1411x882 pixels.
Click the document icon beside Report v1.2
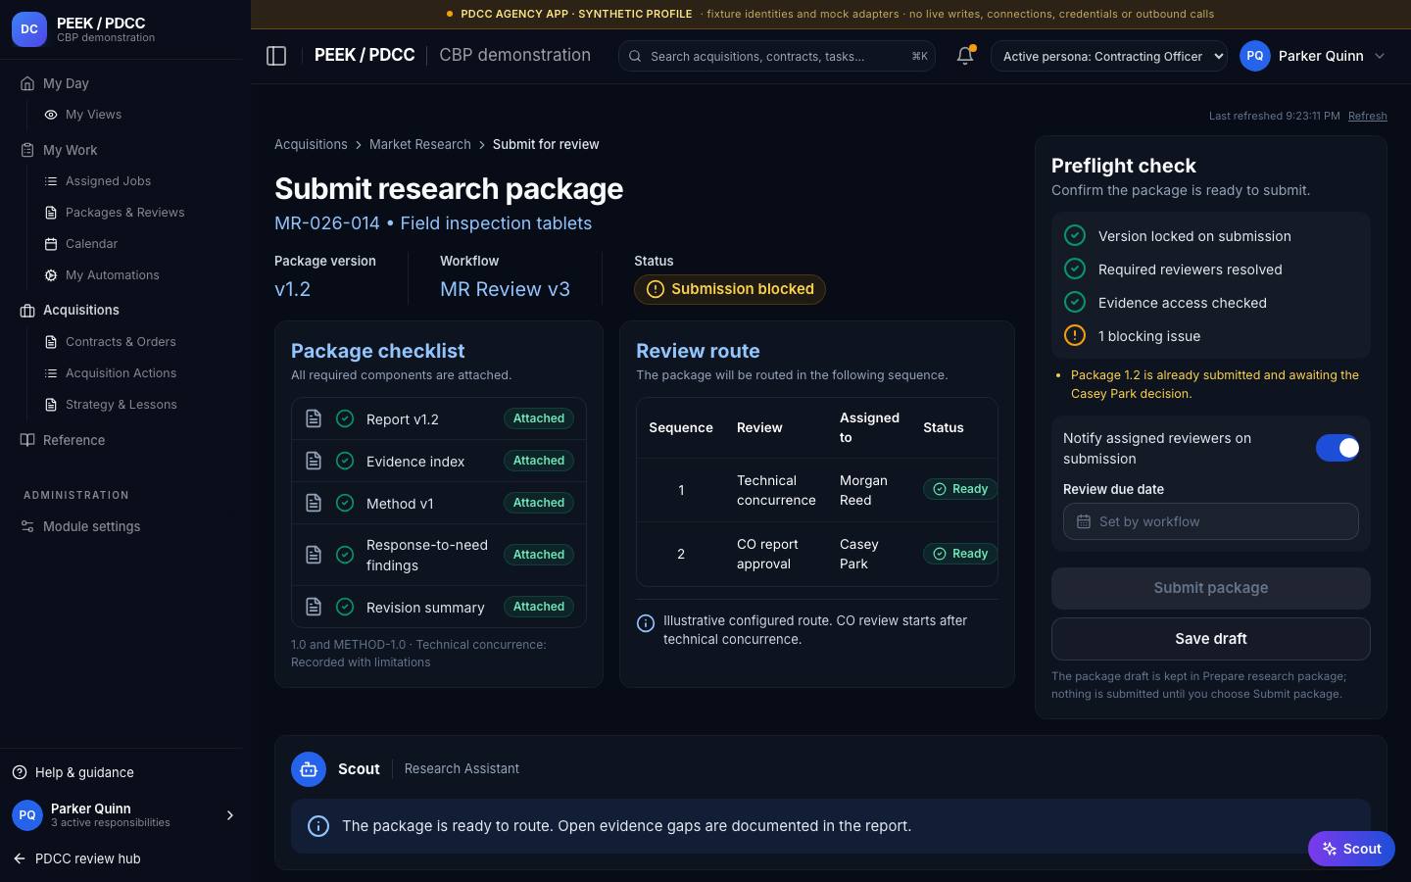tap(314, 418)
